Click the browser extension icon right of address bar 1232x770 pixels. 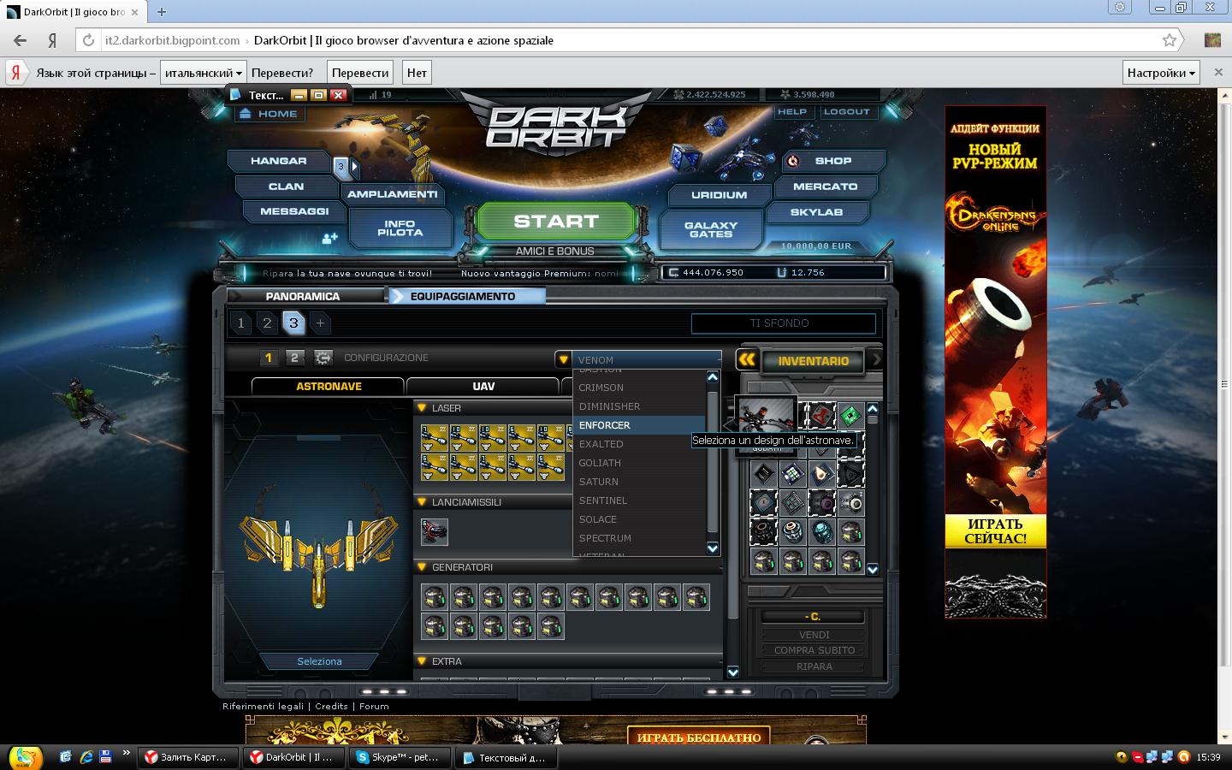(1211, 40)
